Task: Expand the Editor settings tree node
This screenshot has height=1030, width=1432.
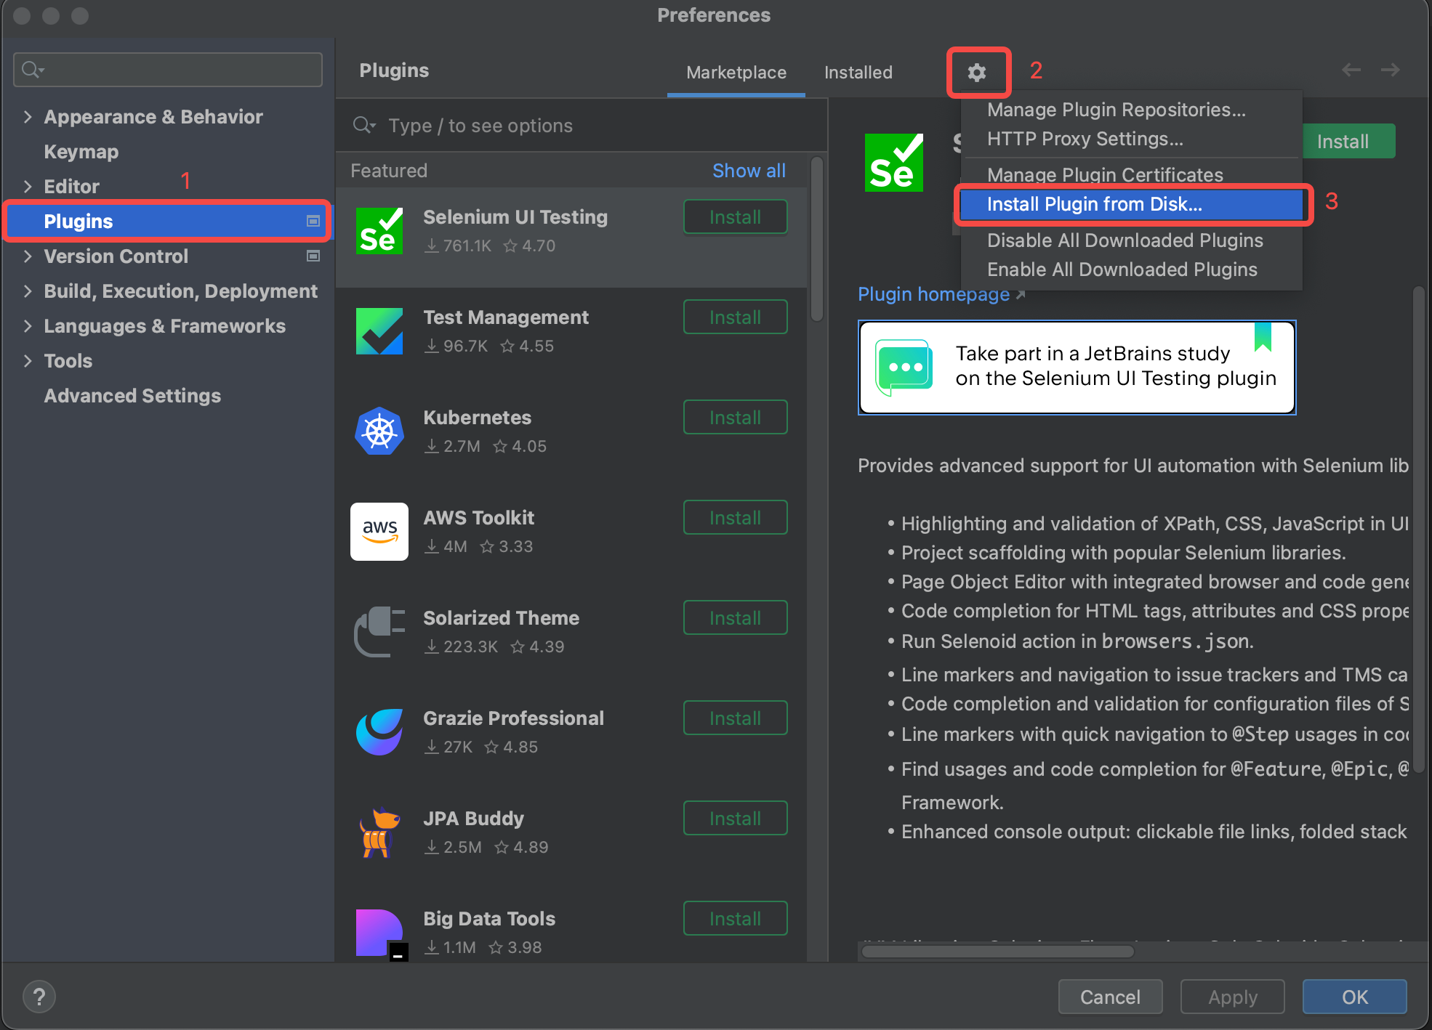Action: pos(28,187)
